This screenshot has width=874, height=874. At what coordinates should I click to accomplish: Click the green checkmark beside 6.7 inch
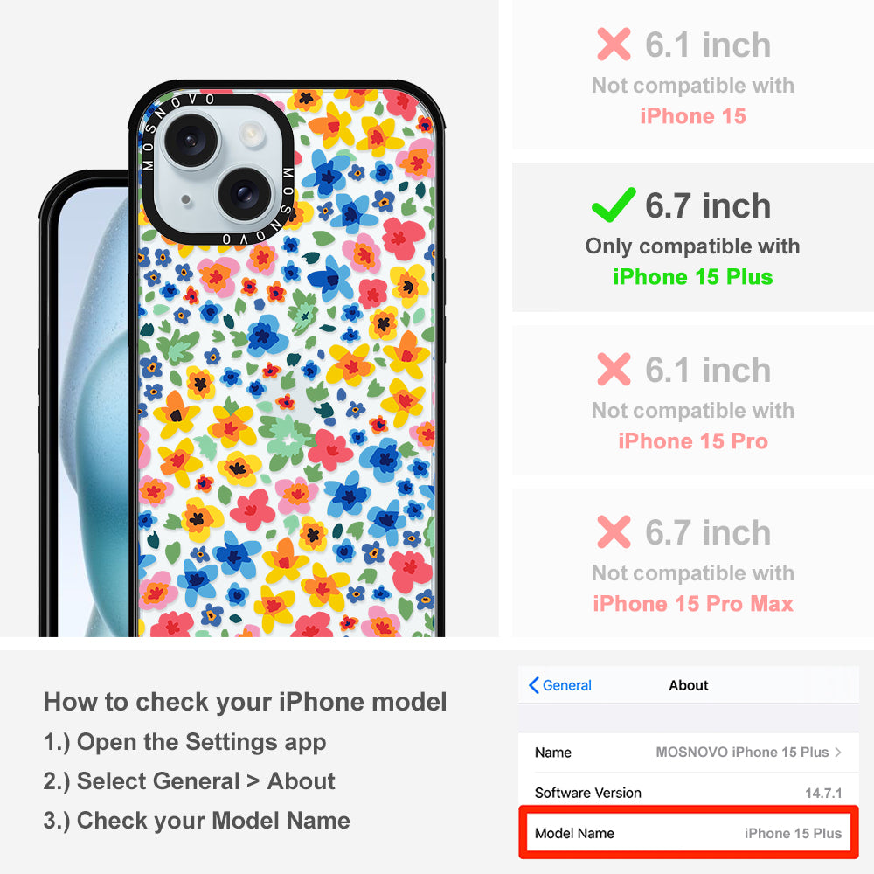point(614,204)
